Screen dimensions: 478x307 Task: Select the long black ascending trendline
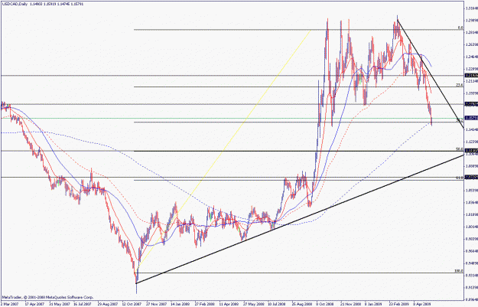300,220
